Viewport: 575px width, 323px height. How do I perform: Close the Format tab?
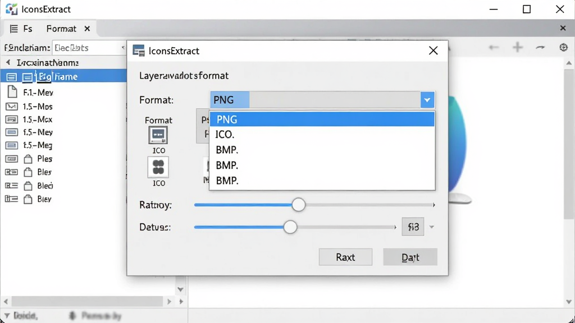point(87,29)
